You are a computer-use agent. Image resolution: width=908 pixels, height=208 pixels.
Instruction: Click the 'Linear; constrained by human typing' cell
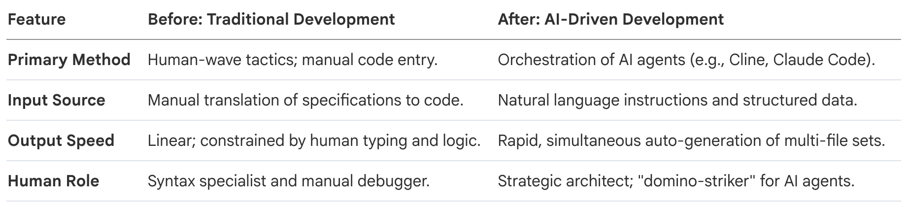[x=314, y=141]
